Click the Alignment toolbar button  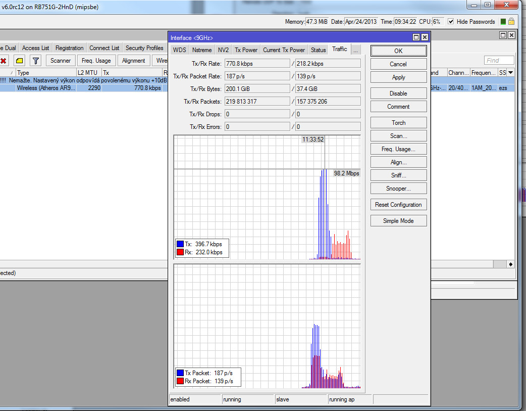[x=133, y=61]
